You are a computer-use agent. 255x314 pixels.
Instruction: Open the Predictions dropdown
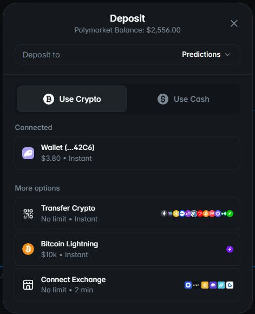(206, 55)
